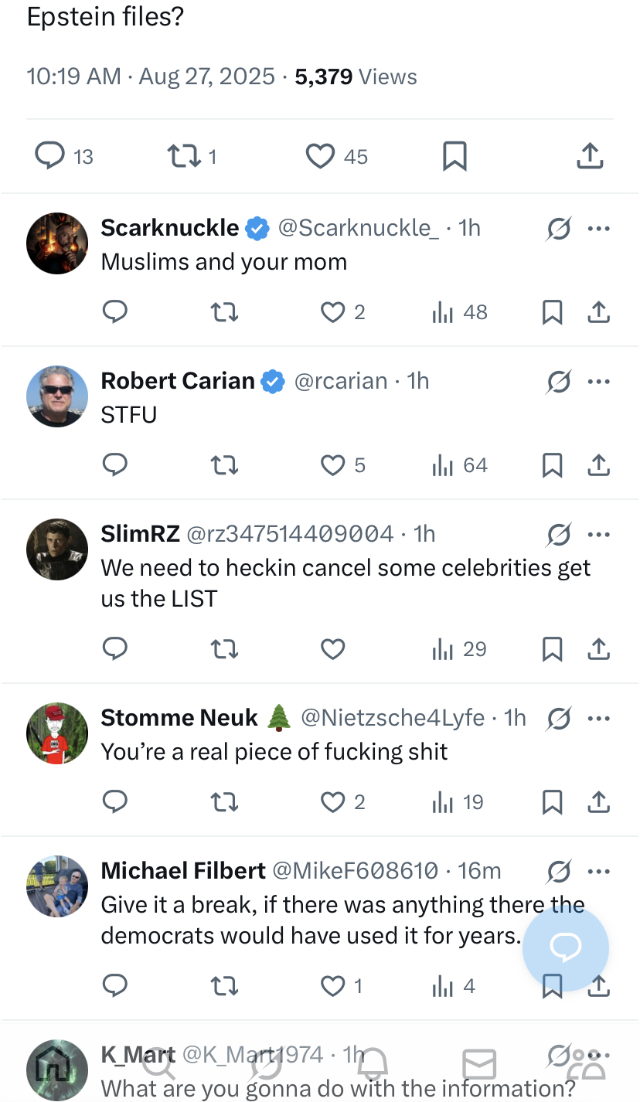Open more options on SlimRZ's reply
640x1102 pixels.
click(599, 535)
